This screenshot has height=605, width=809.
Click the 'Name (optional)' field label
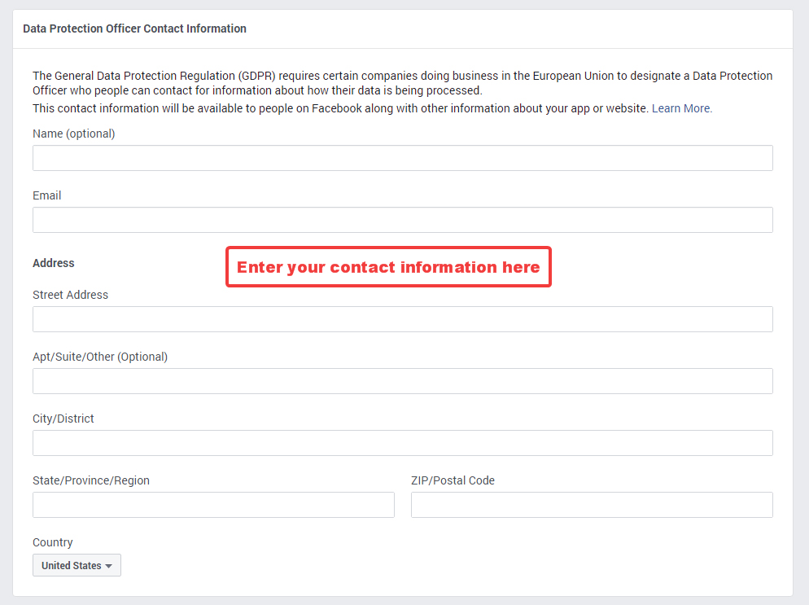(74, 134)
